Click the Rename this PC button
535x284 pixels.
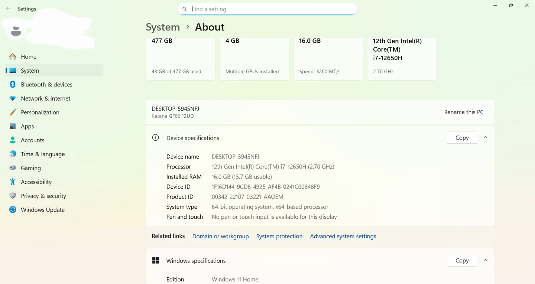464,112
